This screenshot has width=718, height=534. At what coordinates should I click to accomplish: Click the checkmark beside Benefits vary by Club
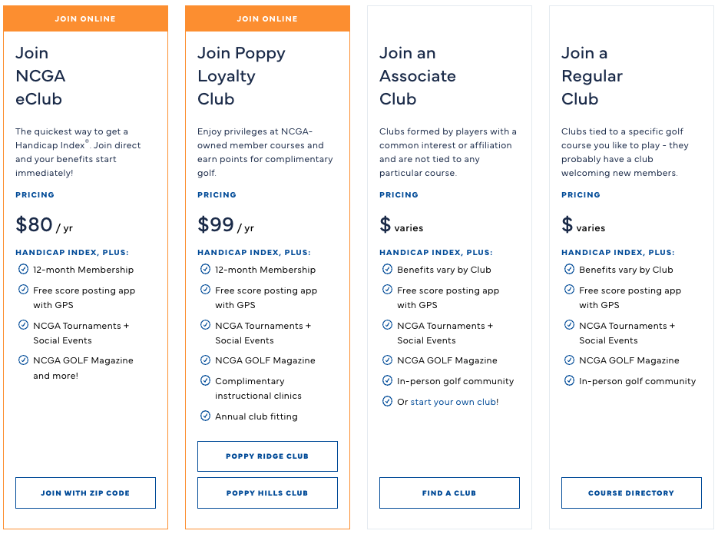pos(386,270)
